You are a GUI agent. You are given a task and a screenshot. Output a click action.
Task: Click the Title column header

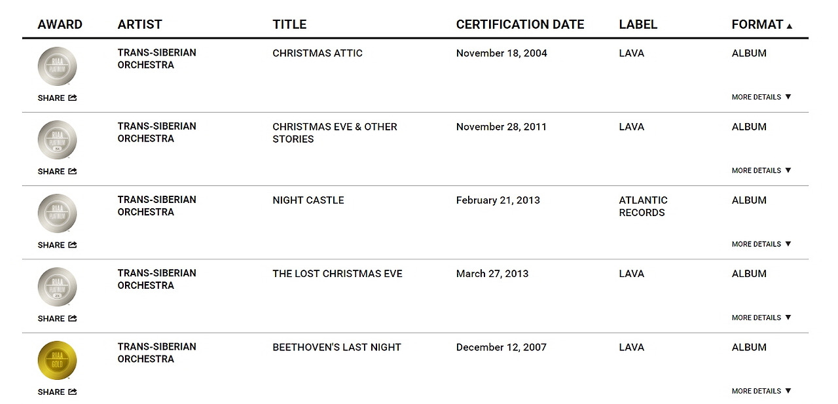coord(289,24)
